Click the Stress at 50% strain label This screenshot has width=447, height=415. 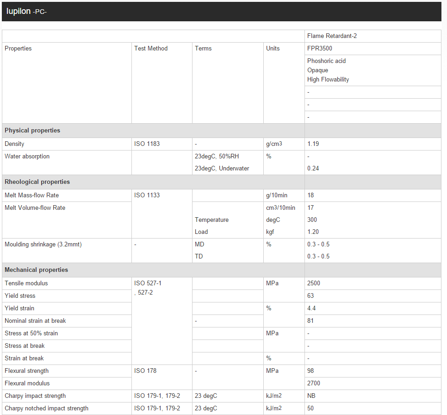coord(31,333)
